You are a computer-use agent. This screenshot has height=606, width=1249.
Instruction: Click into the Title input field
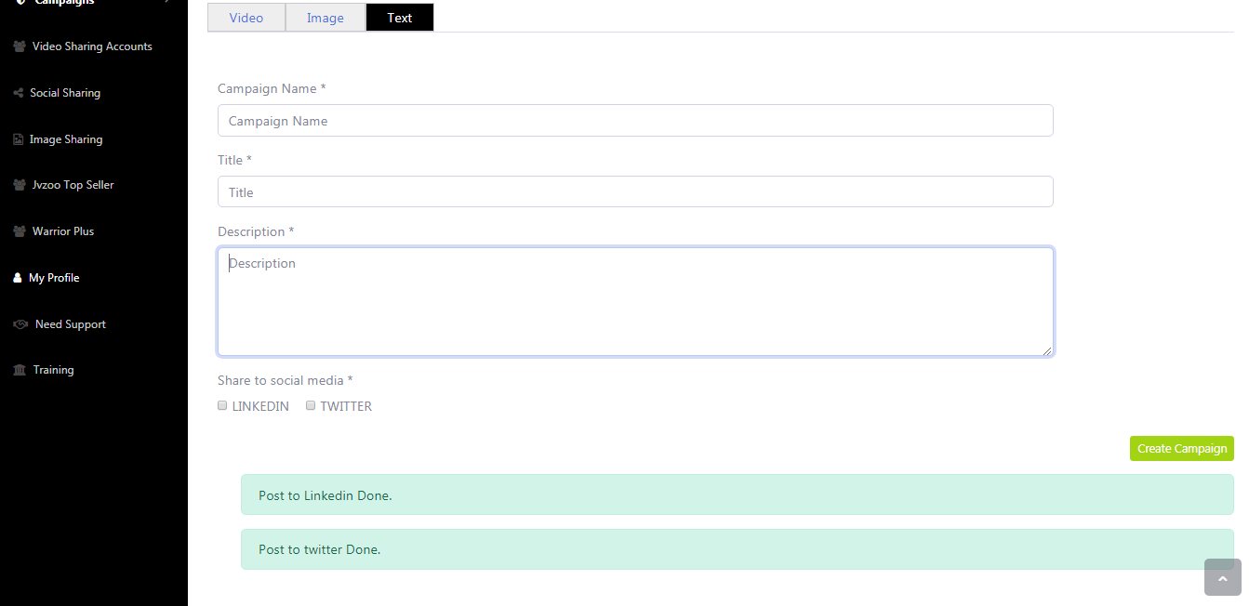[x=635, y=191]
